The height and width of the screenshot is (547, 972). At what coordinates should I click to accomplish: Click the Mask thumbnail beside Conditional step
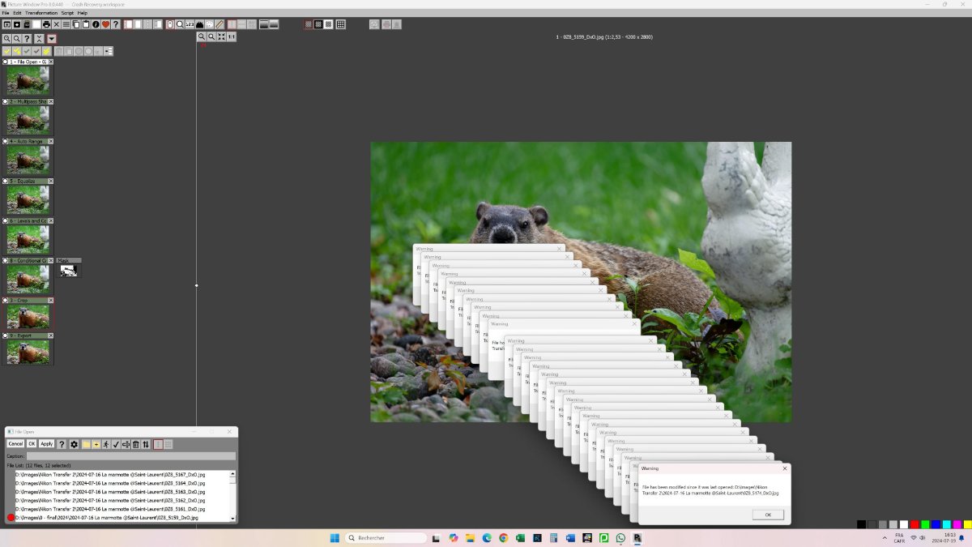tap(69, 270)
